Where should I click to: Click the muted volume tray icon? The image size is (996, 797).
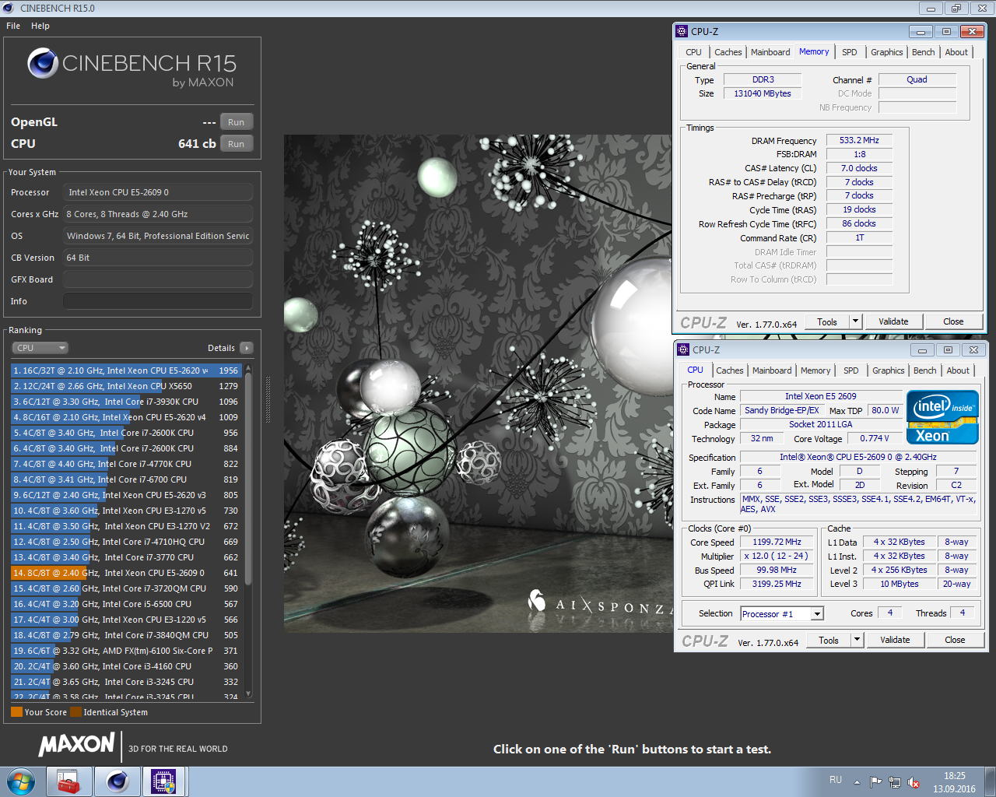(x=914, y=781)
